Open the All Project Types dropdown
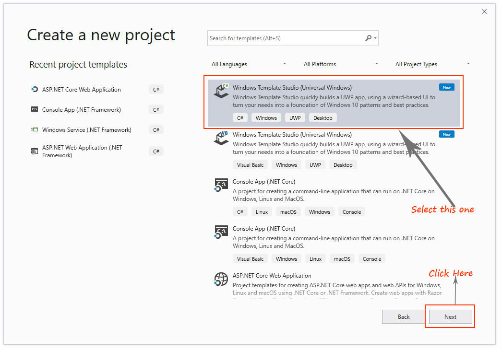The image size is (502, 350). (x=432, y=64)
